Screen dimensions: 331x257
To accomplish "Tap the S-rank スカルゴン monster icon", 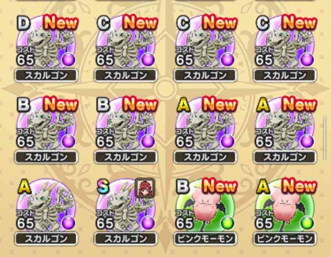I will click(126, 205).
